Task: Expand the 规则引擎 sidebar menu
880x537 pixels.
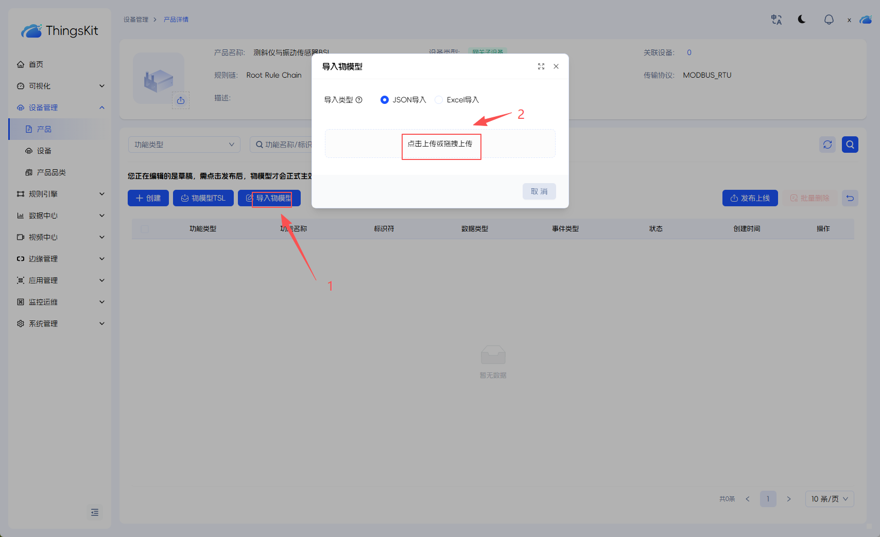Action: (60, 194)
